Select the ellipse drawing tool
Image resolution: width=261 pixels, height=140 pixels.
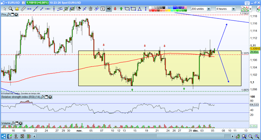coord(127,9)
